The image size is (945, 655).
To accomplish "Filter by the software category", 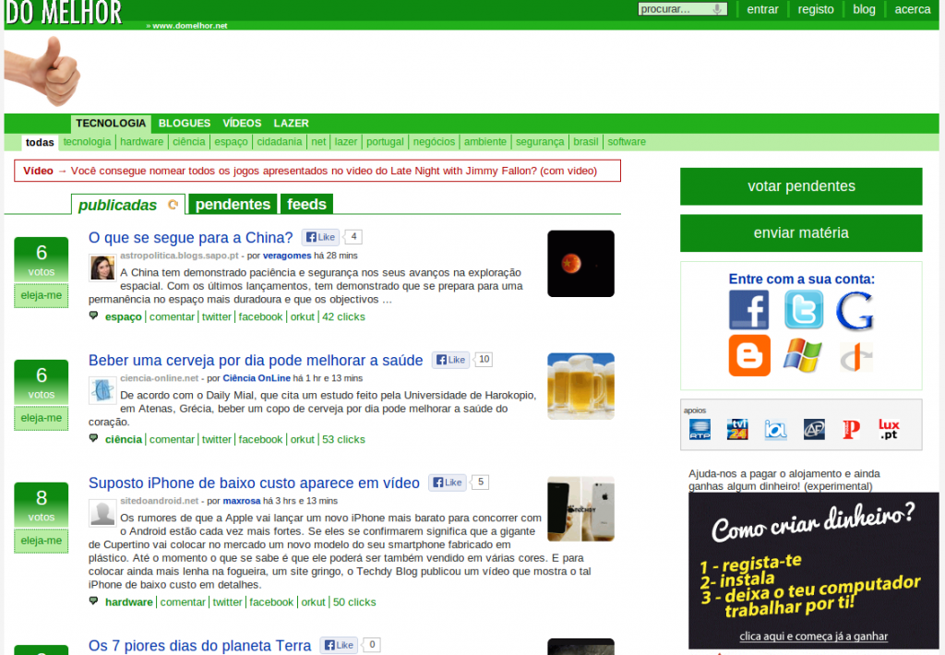I will (x=627, y=141).
